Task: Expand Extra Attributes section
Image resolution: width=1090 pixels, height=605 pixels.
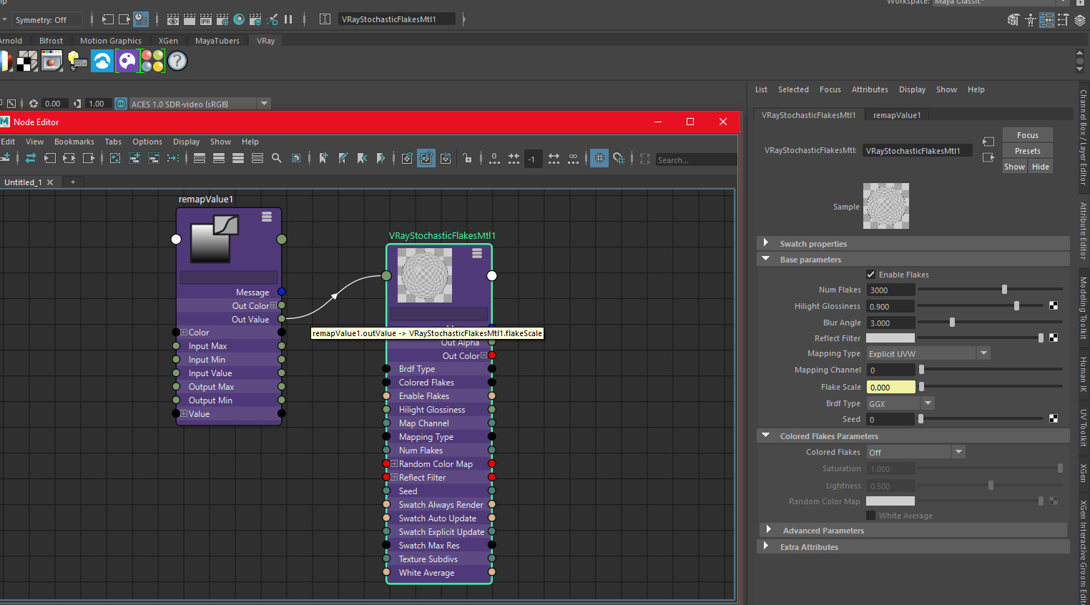Action: [x=766, y=546]
